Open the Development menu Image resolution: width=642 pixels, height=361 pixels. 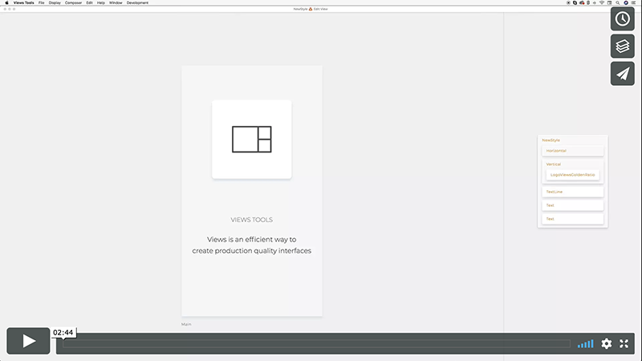(137, 3)
